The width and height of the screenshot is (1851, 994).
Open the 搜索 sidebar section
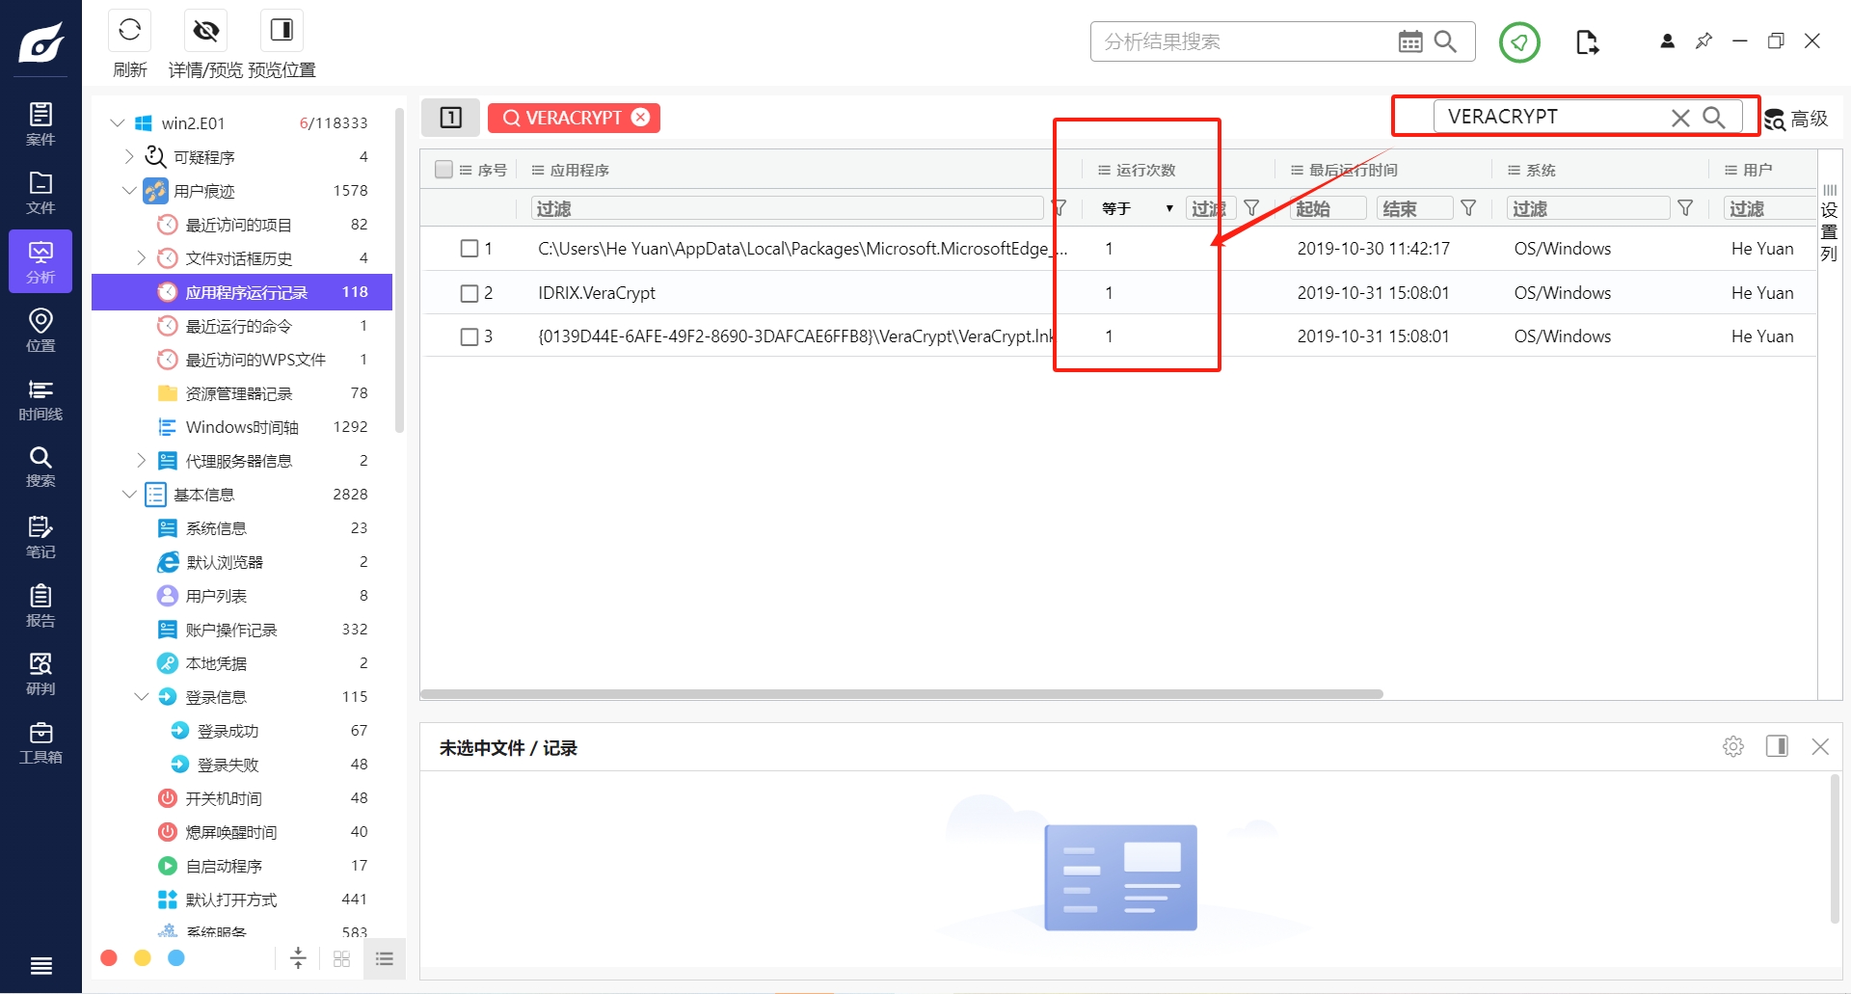click(40, 467)
